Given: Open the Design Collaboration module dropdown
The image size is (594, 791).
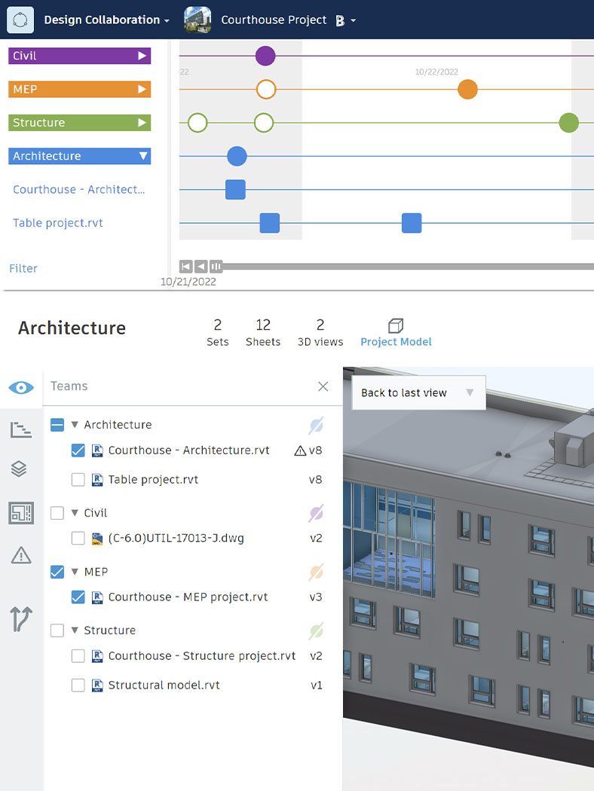Looking at the screenshot, I should (x=106, y=20).
